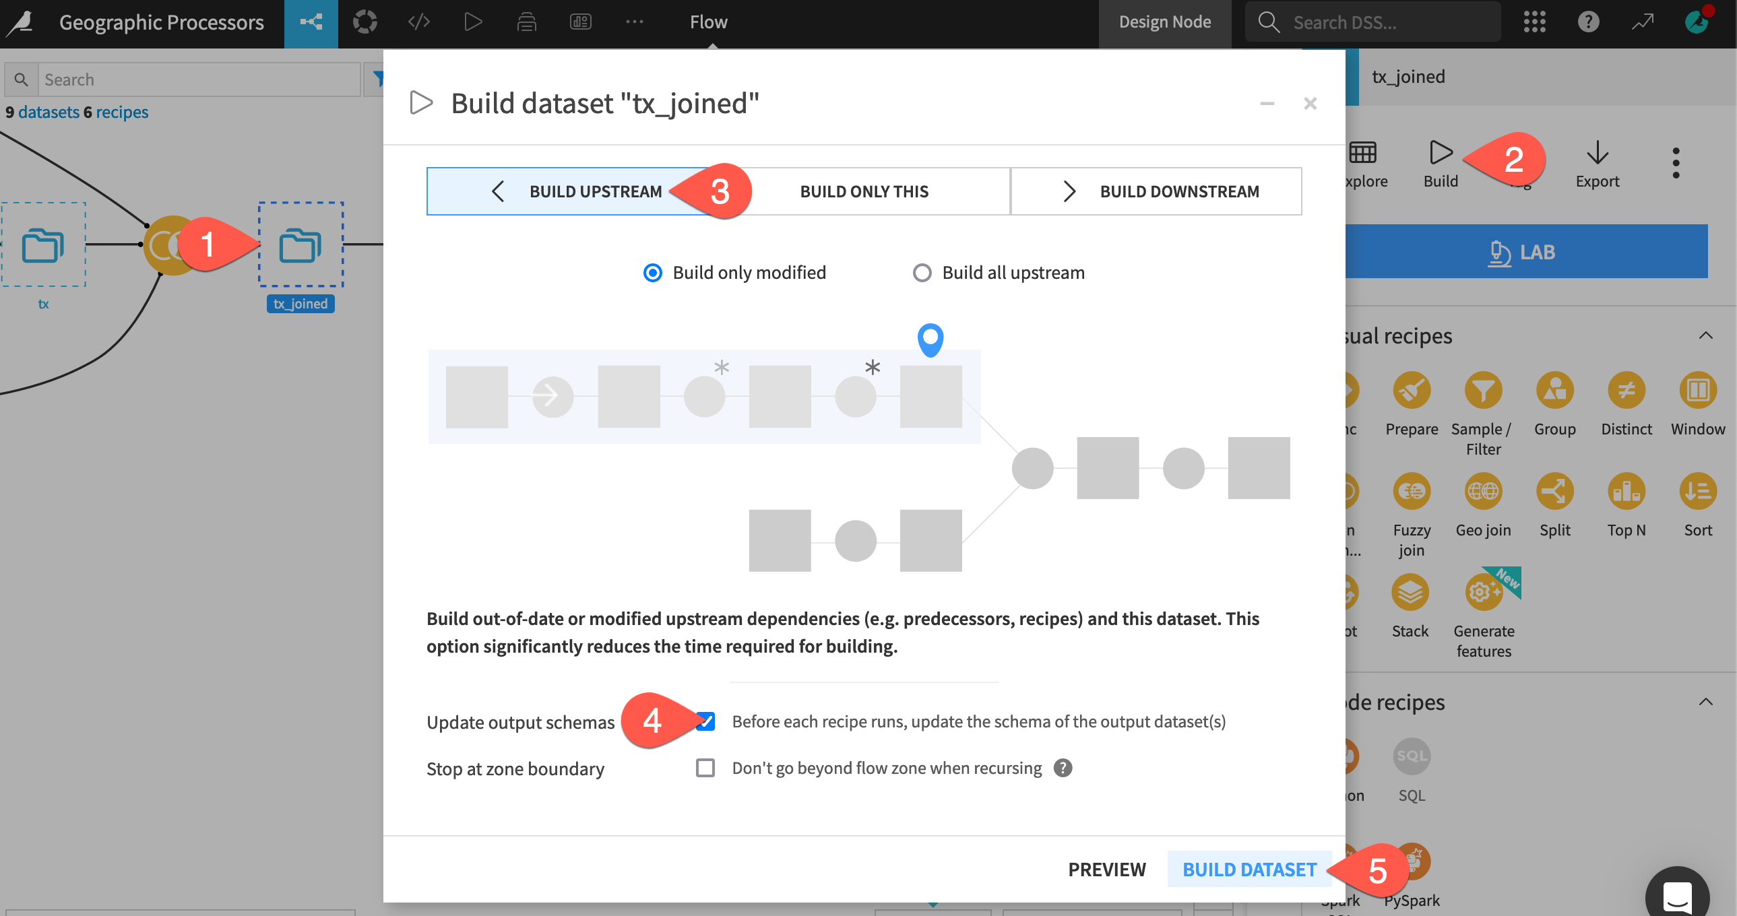Select the Stack recipe icon
This screenshot has width=1737, height=916.
(1410, 593)
